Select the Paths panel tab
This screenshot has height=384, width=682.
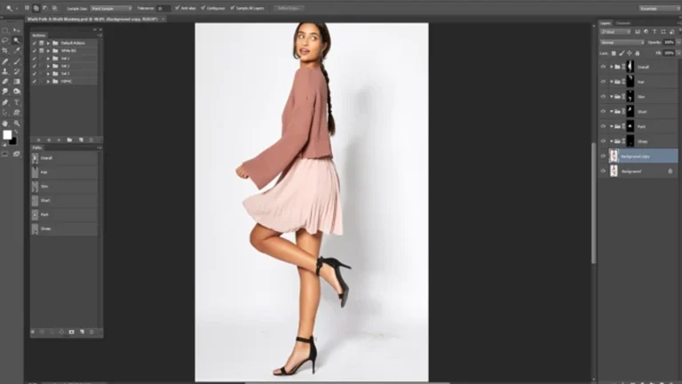pyautogui.click(x=37, y=148)
